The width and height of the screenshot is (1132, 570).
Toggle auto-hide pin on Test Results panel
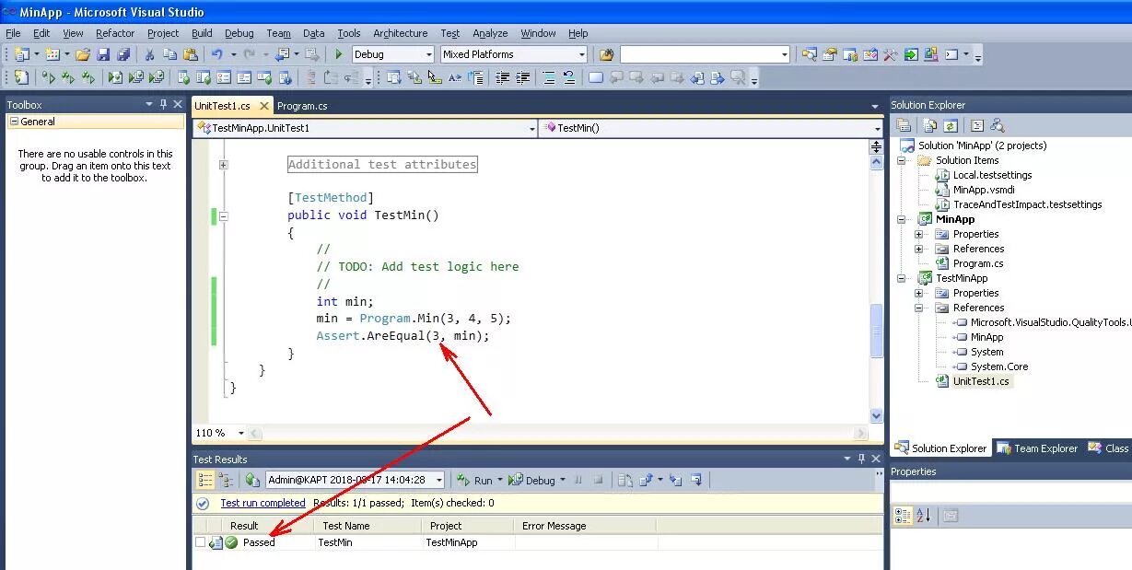click(861, 459)
